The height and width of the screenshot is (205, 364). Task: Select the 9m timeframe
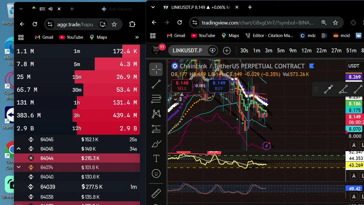coord(293,51)
